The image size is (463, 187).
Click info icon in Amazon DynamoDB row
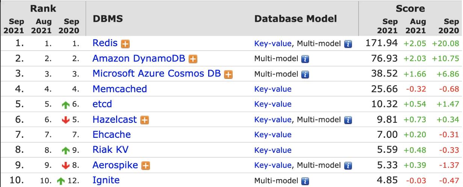click(305, 59)
